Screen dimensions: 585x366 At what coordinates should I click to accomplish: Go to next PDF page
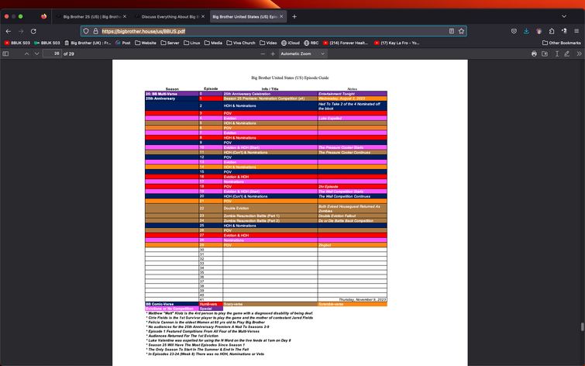click(x=36, y=54)
